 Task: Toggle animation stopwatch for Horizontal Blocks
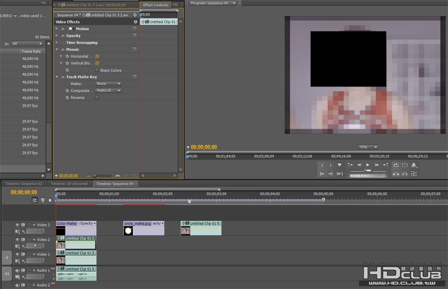[67, 56]
